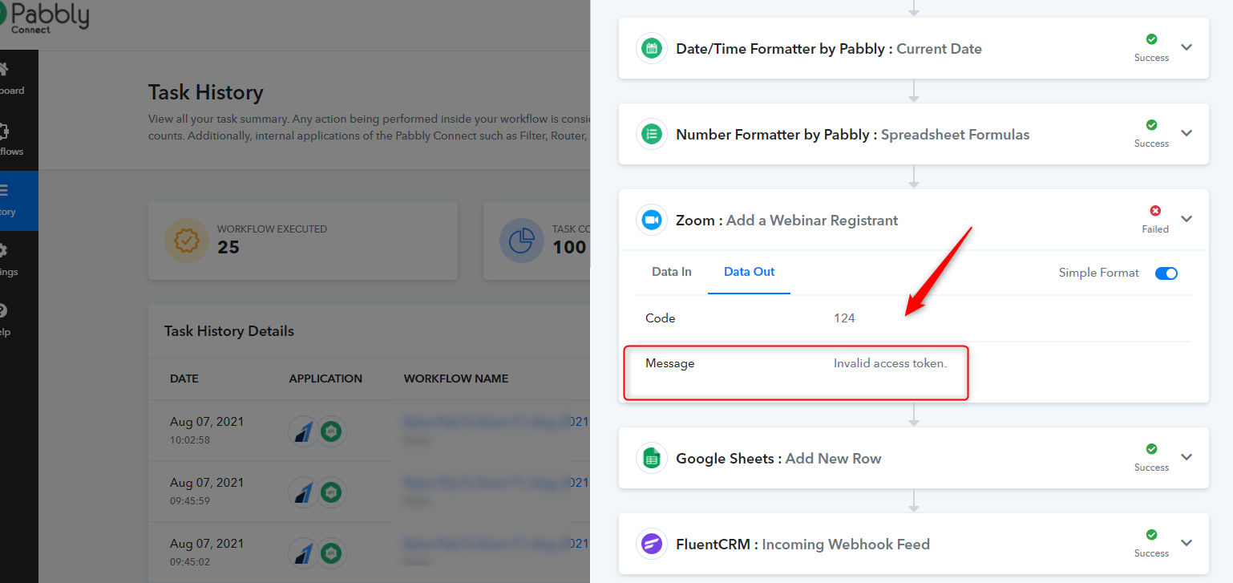Switch to the Data In tab
Screen dimensions: 1233x583
[672, 272]
